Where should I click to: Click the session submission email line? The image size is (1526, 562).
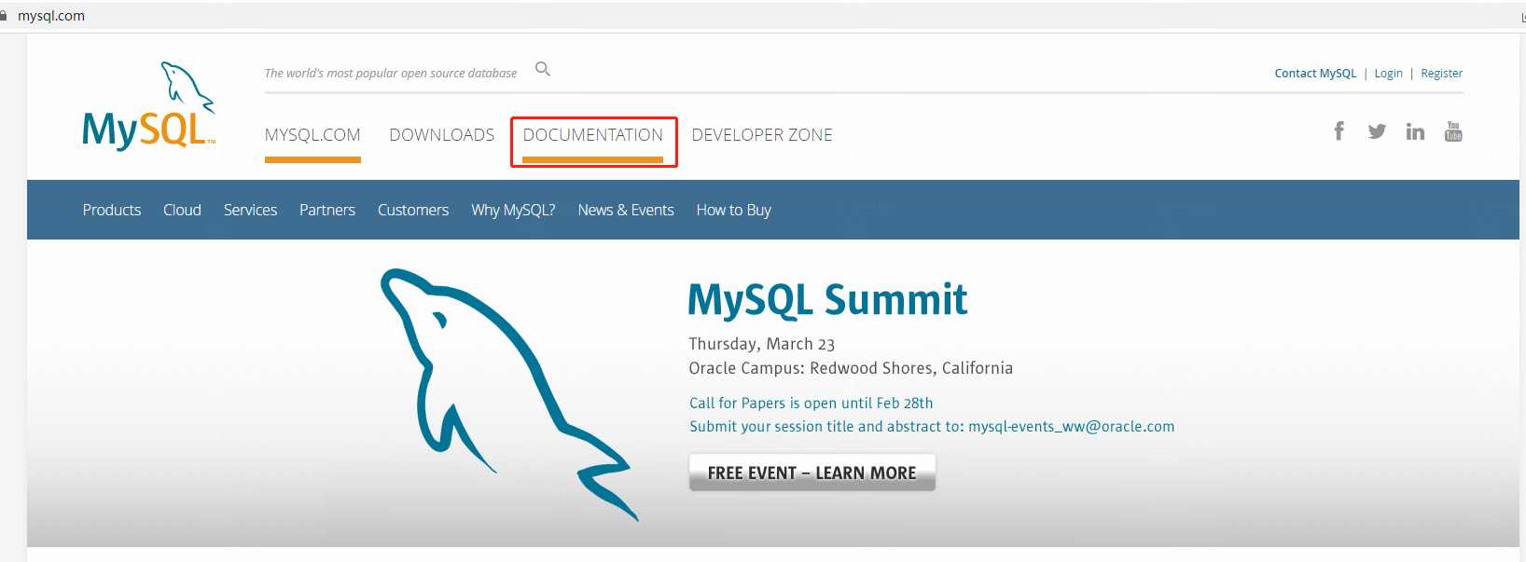pos(932,426)
